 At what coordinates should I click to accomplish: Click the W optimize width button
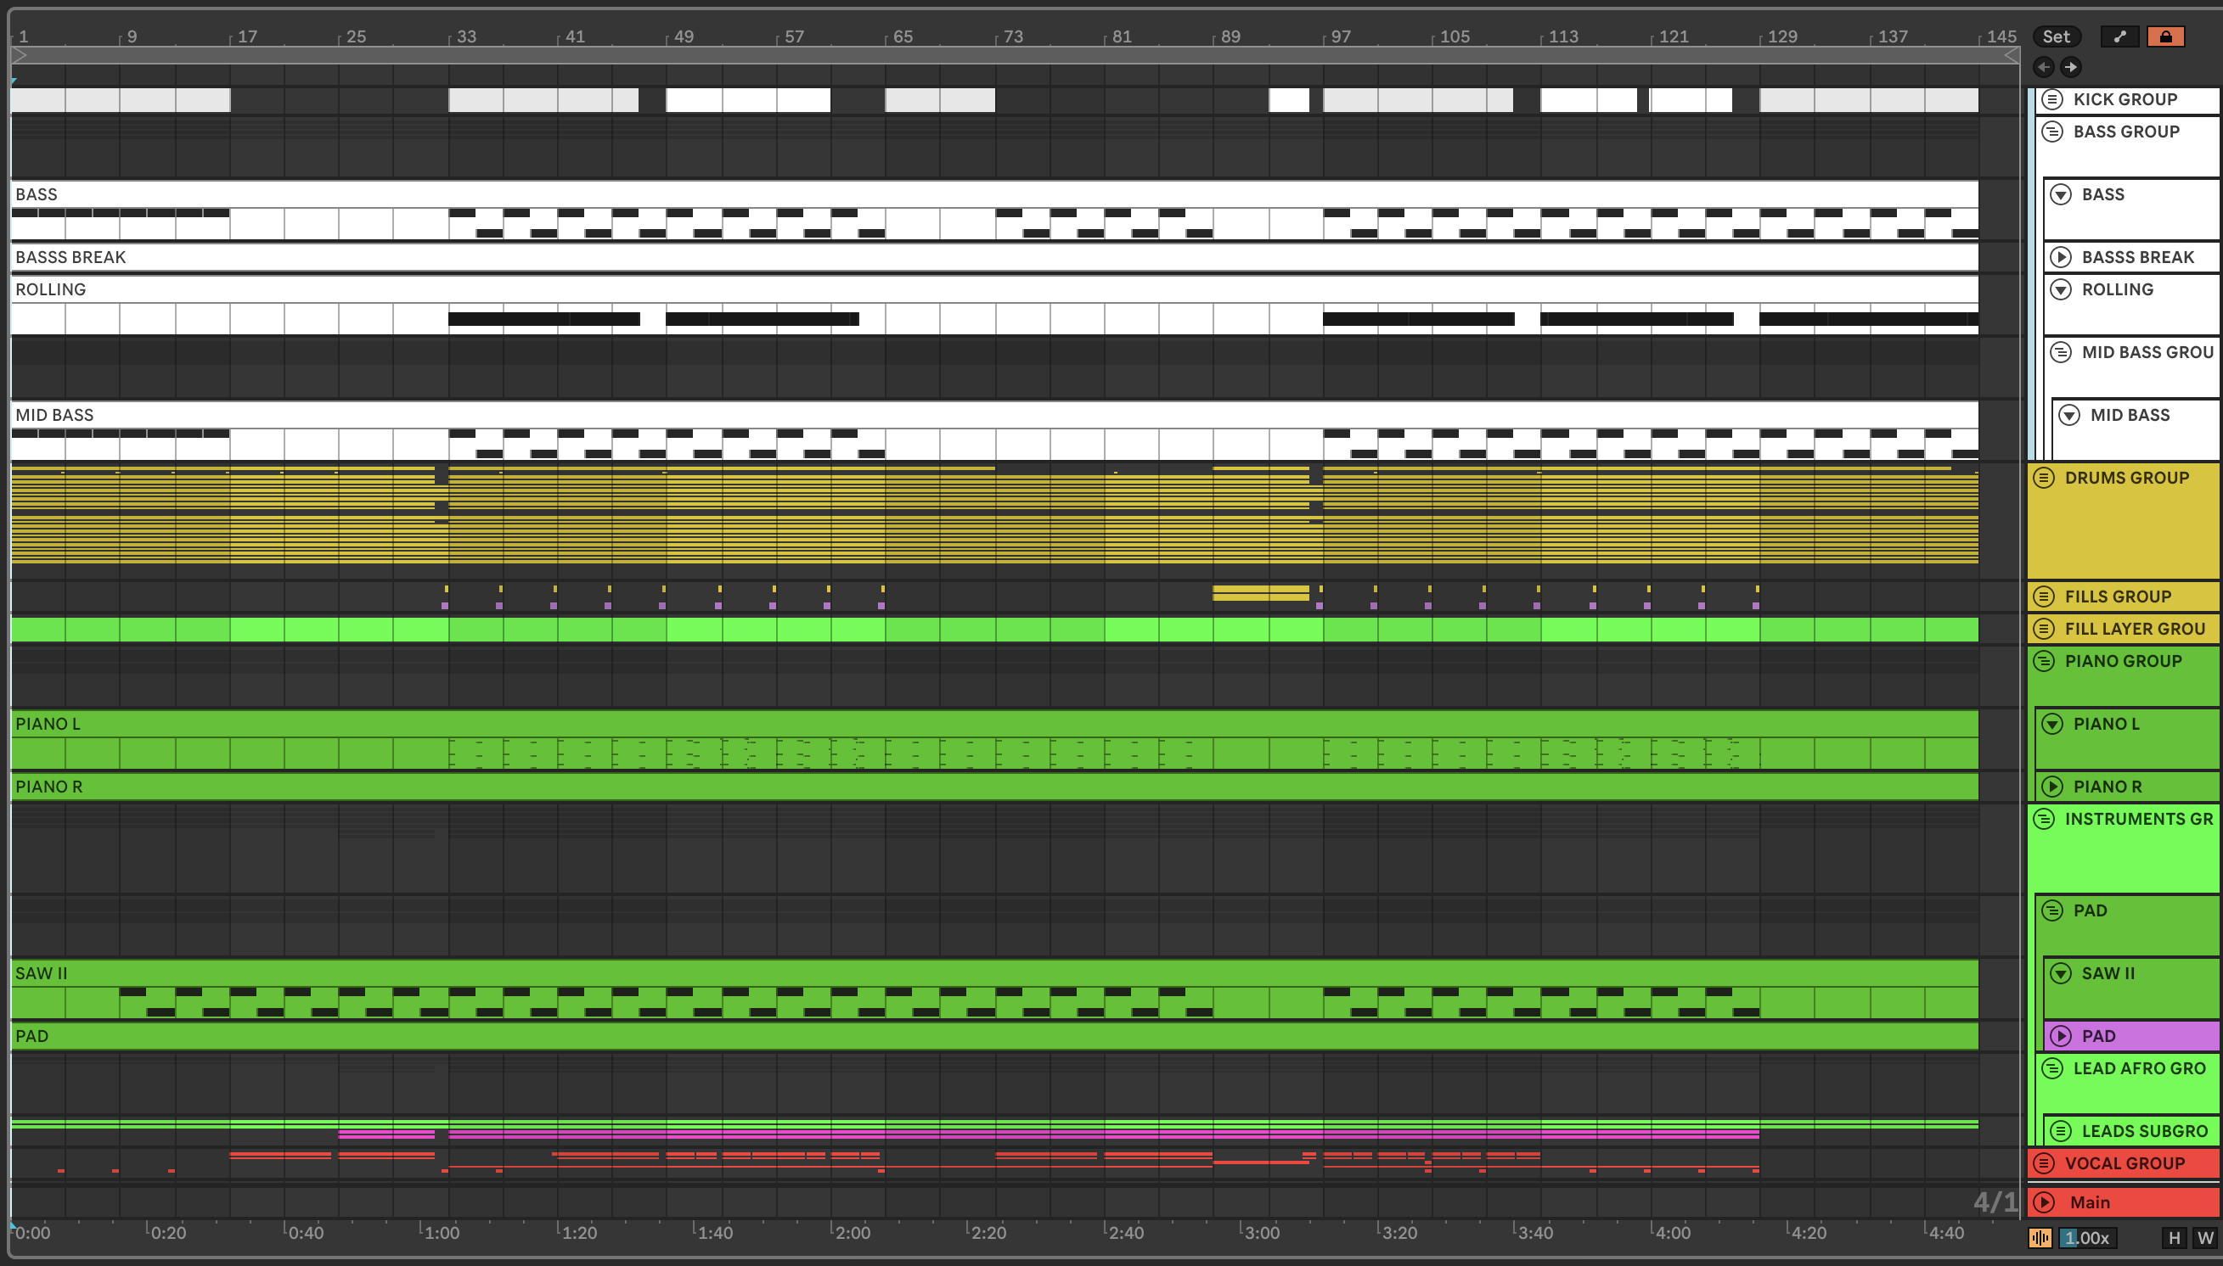[2204, 1237]
